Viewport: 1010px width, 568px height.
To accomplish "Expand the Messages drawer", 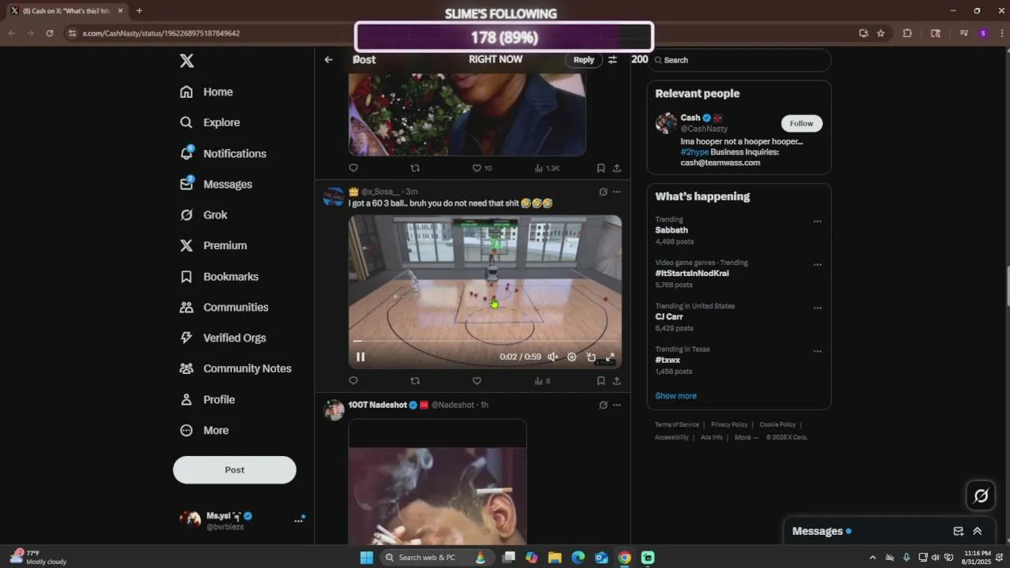I will pos(977,531).
